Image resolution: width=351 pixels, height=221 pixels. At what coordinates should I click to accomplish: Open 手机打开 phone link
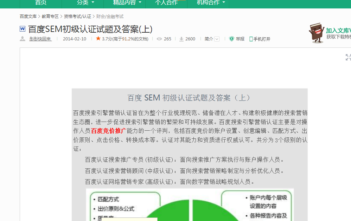(x=260, y=39)
